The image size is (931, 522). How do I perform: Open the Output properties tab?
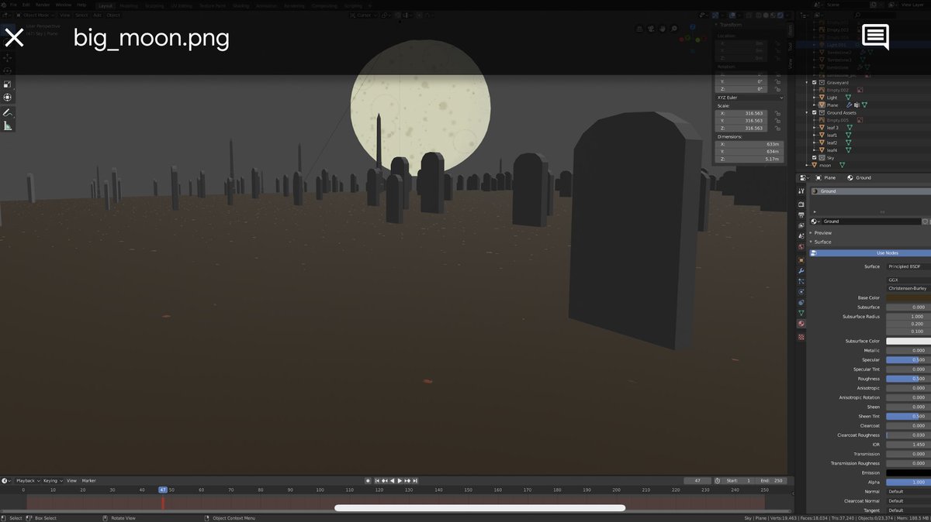[801, 215]
